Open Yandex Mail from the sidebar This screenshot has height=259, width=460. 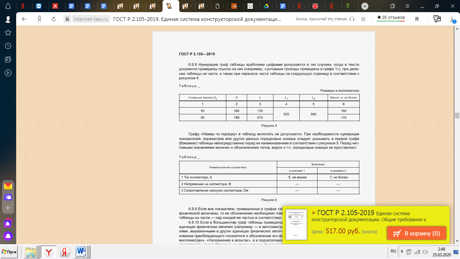(8, 186)
